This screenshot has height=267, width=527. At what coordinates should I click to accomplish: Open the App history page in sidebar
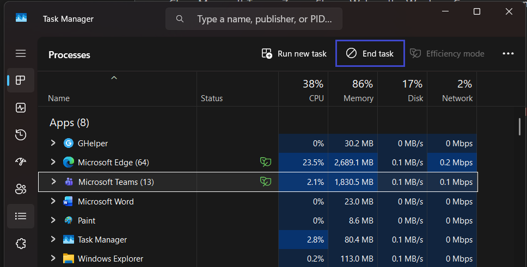[21, 135]
